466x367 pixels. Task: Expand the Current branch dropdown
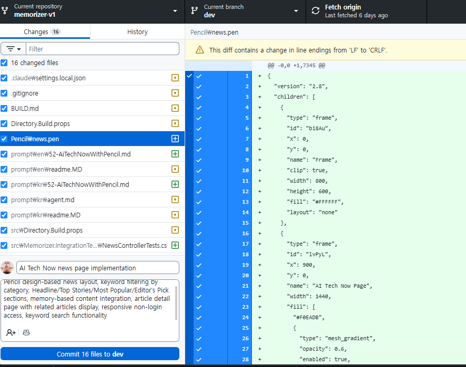coord(245,11)
